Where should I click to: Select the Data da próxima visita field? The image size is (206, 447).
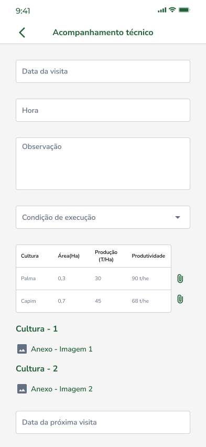click(103, 422)
